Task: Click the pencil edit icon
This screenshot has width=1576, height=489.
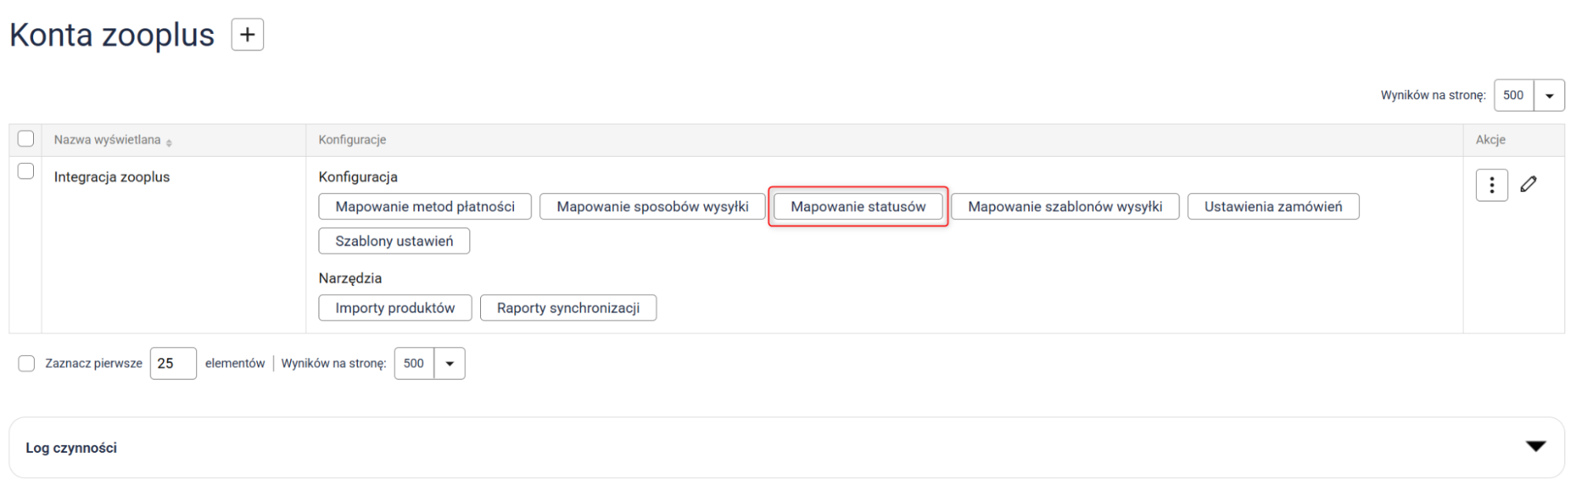Action: (1528, 184)
